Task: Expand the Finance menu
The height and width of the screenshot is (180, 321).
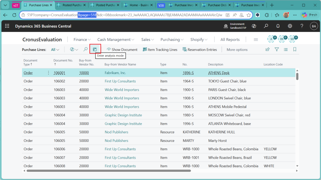Action: click(x=82, y=39)
